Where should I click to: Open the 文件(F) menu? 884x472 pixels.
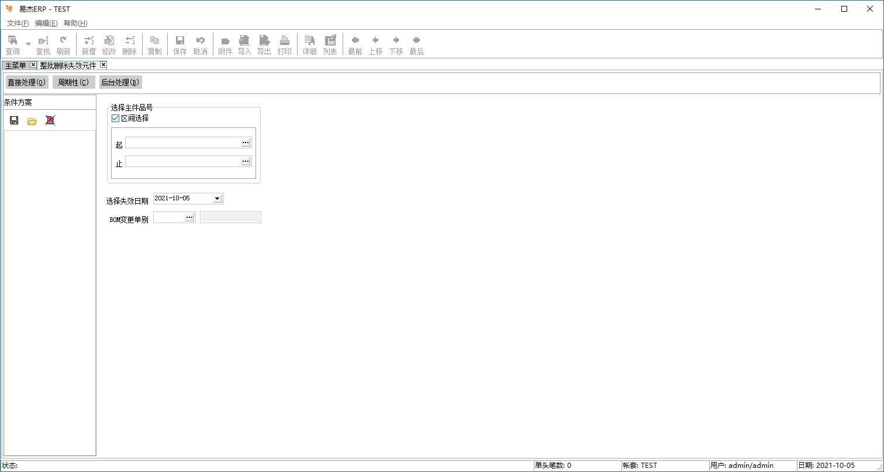click(18, 23)
